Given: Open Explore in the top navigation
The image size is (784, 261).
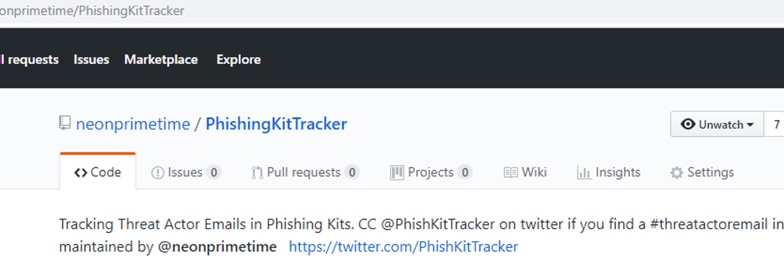Looking at the screenshot, I should [x=238, y=60].
